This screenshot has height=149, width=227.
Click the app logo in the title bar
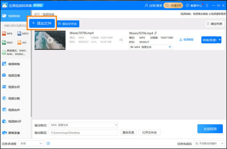tap(5, 5)
